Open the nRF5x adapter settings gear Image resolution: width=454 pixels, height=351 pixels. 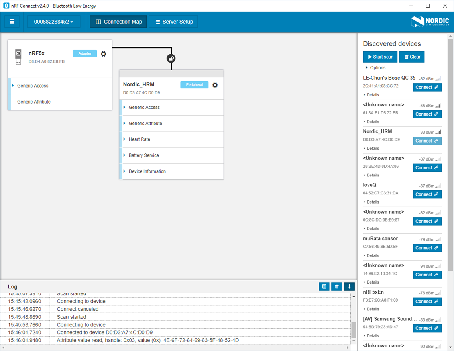pyautogui.click(x=103, y=54)
